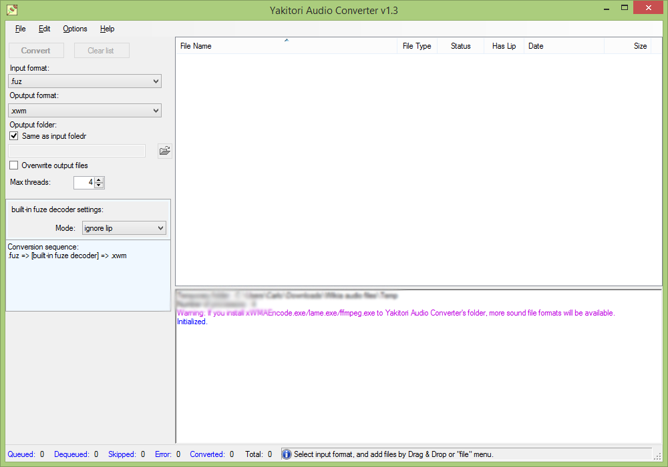The width and height of the screenshot is (668, 467).
Task: Sort list by the Has Lip column
Action: click(x=504, y=46)
